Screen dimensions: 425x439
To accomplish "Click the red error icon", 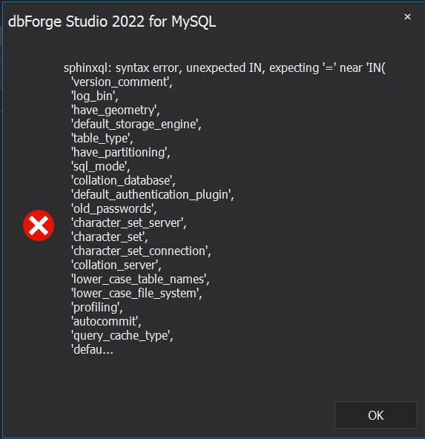I will coord(39,225).
